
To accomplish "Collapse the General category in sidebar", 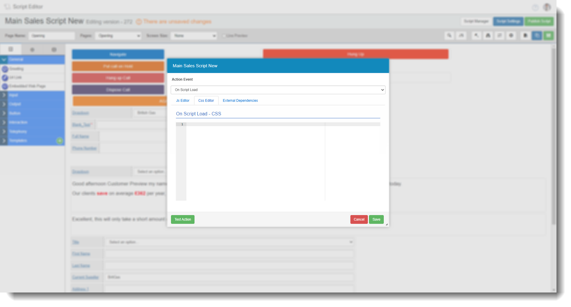I will (4, 60).
